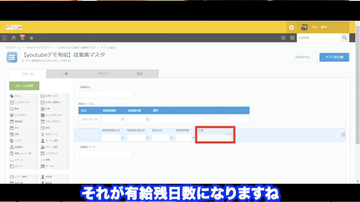360x202 pixels.
Task: Click the star bookmark icon
Action: [31, 38]
